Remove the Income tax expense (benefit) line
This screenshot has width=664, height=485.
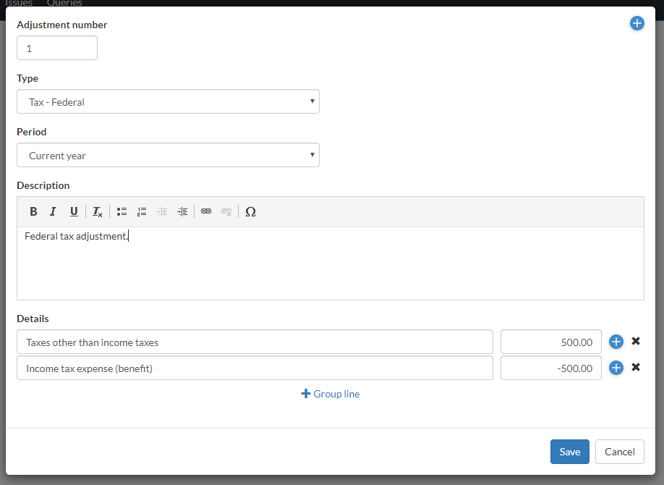[636, 368]
